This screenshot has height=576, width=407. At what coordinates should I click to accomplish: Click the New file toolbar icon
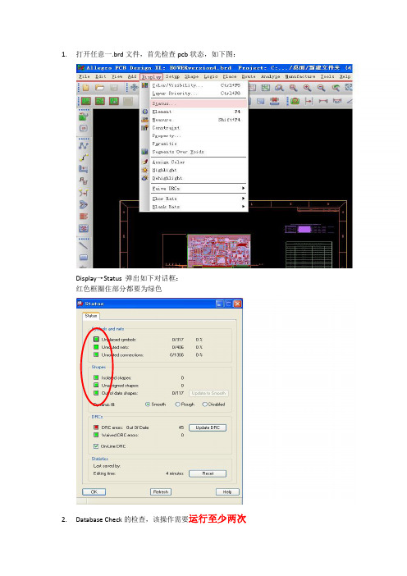(85, 88)
